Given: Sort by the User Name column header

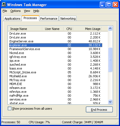Looking at the screenshot, I should click(x=53, y=29).
